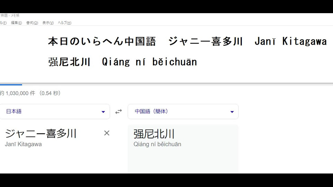
Task: Open the ヘルプ(H) menu
Action: (65, 23)
